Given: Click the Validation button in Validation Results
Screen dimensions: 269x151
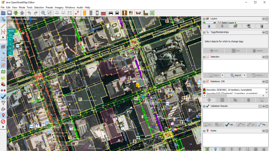Looking at the screenshot, I should (230, 125).
